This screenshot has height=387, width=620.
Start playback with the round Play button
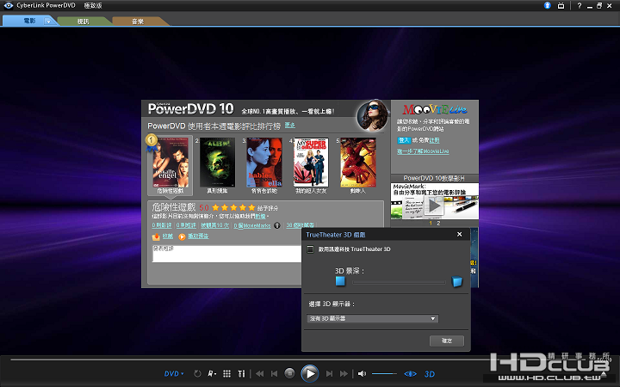tap(310, 373)
